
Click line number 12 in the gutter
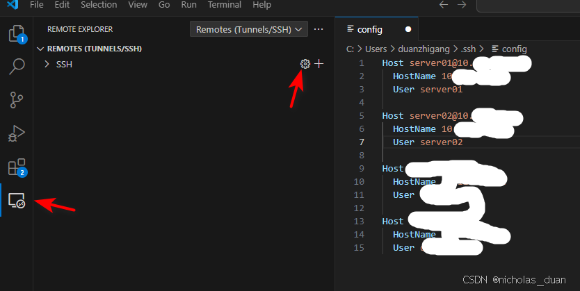click(x=359, y=208)
